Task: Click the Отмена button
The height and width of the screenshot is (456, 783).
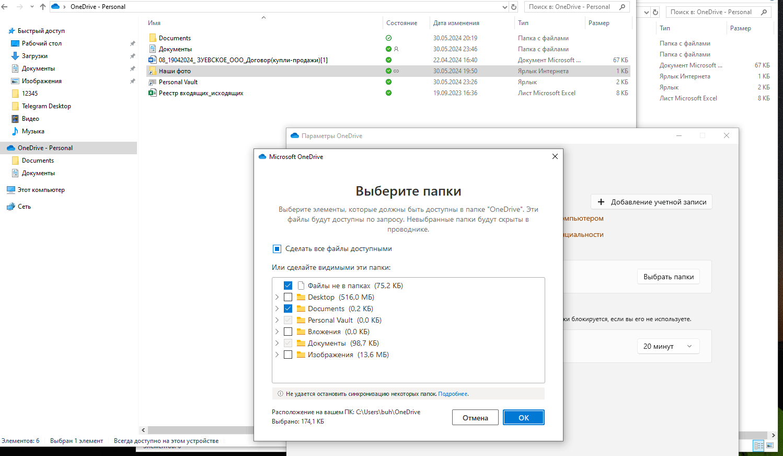Action: click(475, 417)
